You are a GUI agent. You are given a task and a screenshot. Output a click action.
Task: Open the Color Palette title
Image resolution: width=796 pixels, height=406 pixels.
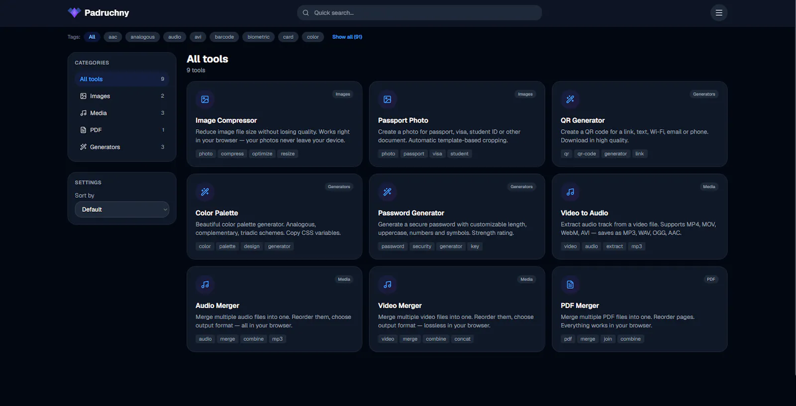(x=217, y=213)
